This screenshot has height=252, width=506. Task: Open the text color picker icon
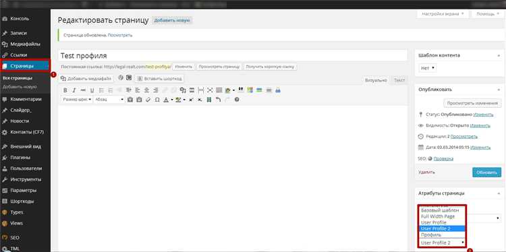(166, 100)
